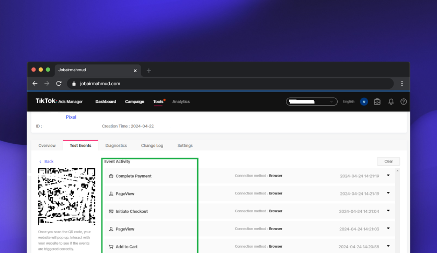Reload the page with the refresh icon
Image resolution: width=437 pixels, height=253 pixels.
pos(59,83)
